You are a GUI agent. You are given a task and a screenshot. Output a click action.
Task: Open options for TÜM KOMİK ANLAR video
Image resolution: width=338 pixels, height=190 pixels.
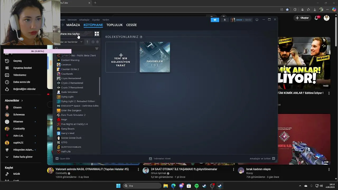(x=329, y=93)
